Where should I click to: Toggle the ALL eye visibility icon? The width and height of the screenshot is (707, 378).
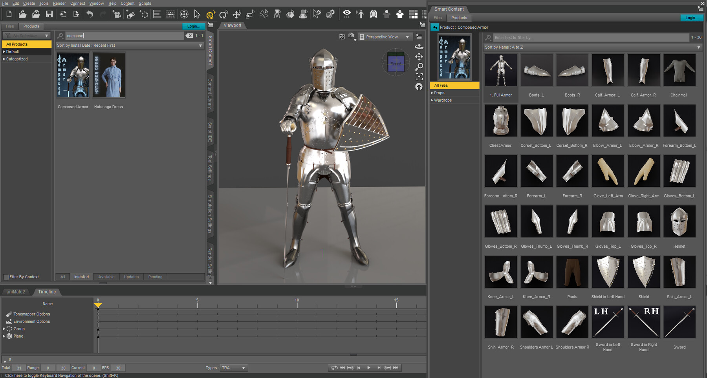[x=347, y=14]
